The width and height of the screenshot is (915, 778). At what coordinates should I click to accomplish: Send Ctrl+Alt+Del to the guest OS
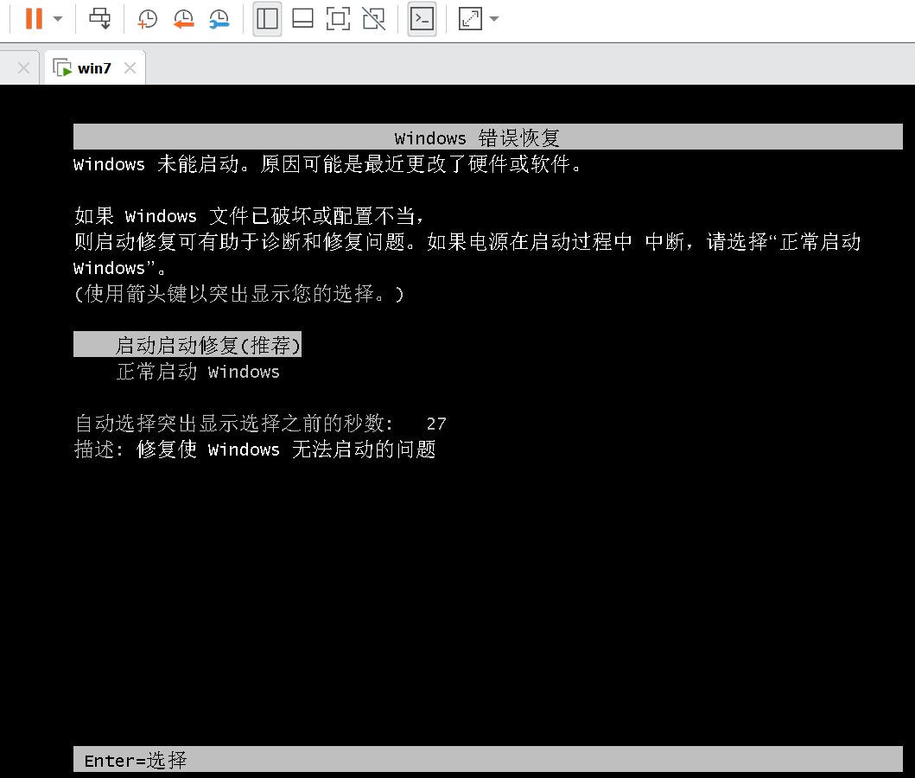tap(99, 18)
